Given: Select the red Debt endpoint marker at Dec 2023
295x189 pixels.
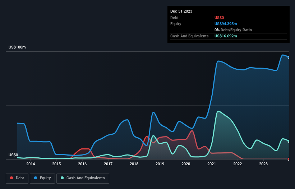Looking at the screenshot, I should (289, 159).
